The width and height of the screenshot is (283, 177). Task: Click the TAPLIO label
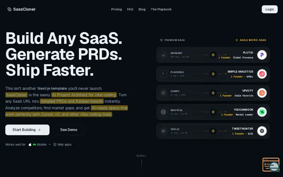coord(175,129)
